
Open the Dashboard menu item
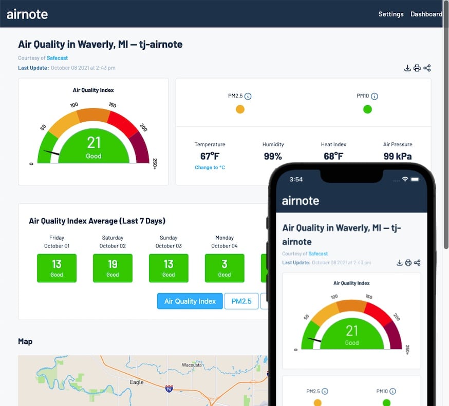click(427, 14)
